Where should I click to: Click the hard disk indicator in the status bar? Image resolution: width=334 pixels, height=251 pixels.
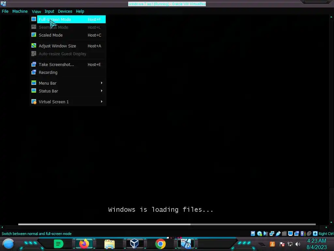pyautogui.click(x=253, y=233)
